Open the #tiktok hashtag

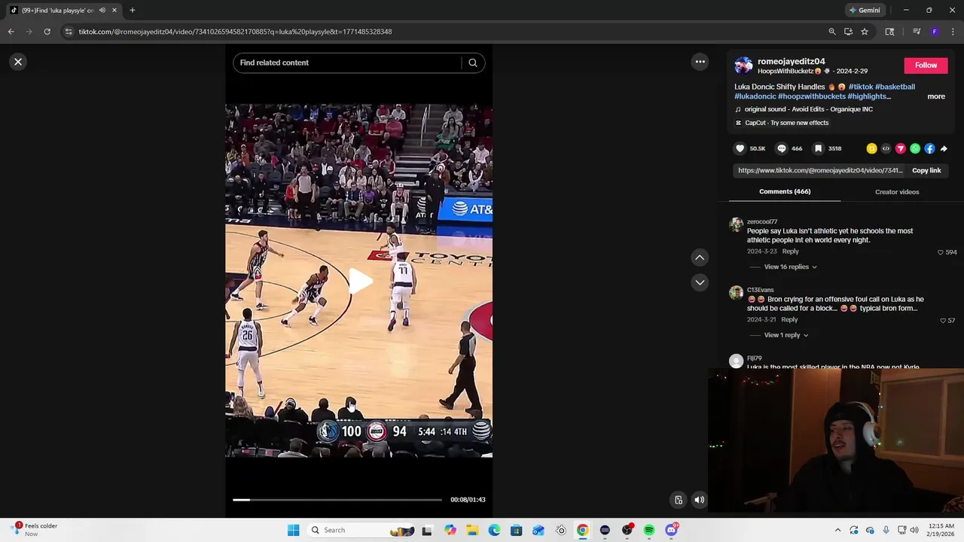[860, 87]
